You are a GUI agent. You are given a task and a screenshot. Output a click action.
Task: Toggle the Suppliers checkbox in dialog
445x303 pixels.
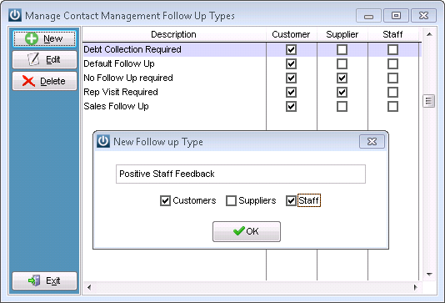[231, 200]
